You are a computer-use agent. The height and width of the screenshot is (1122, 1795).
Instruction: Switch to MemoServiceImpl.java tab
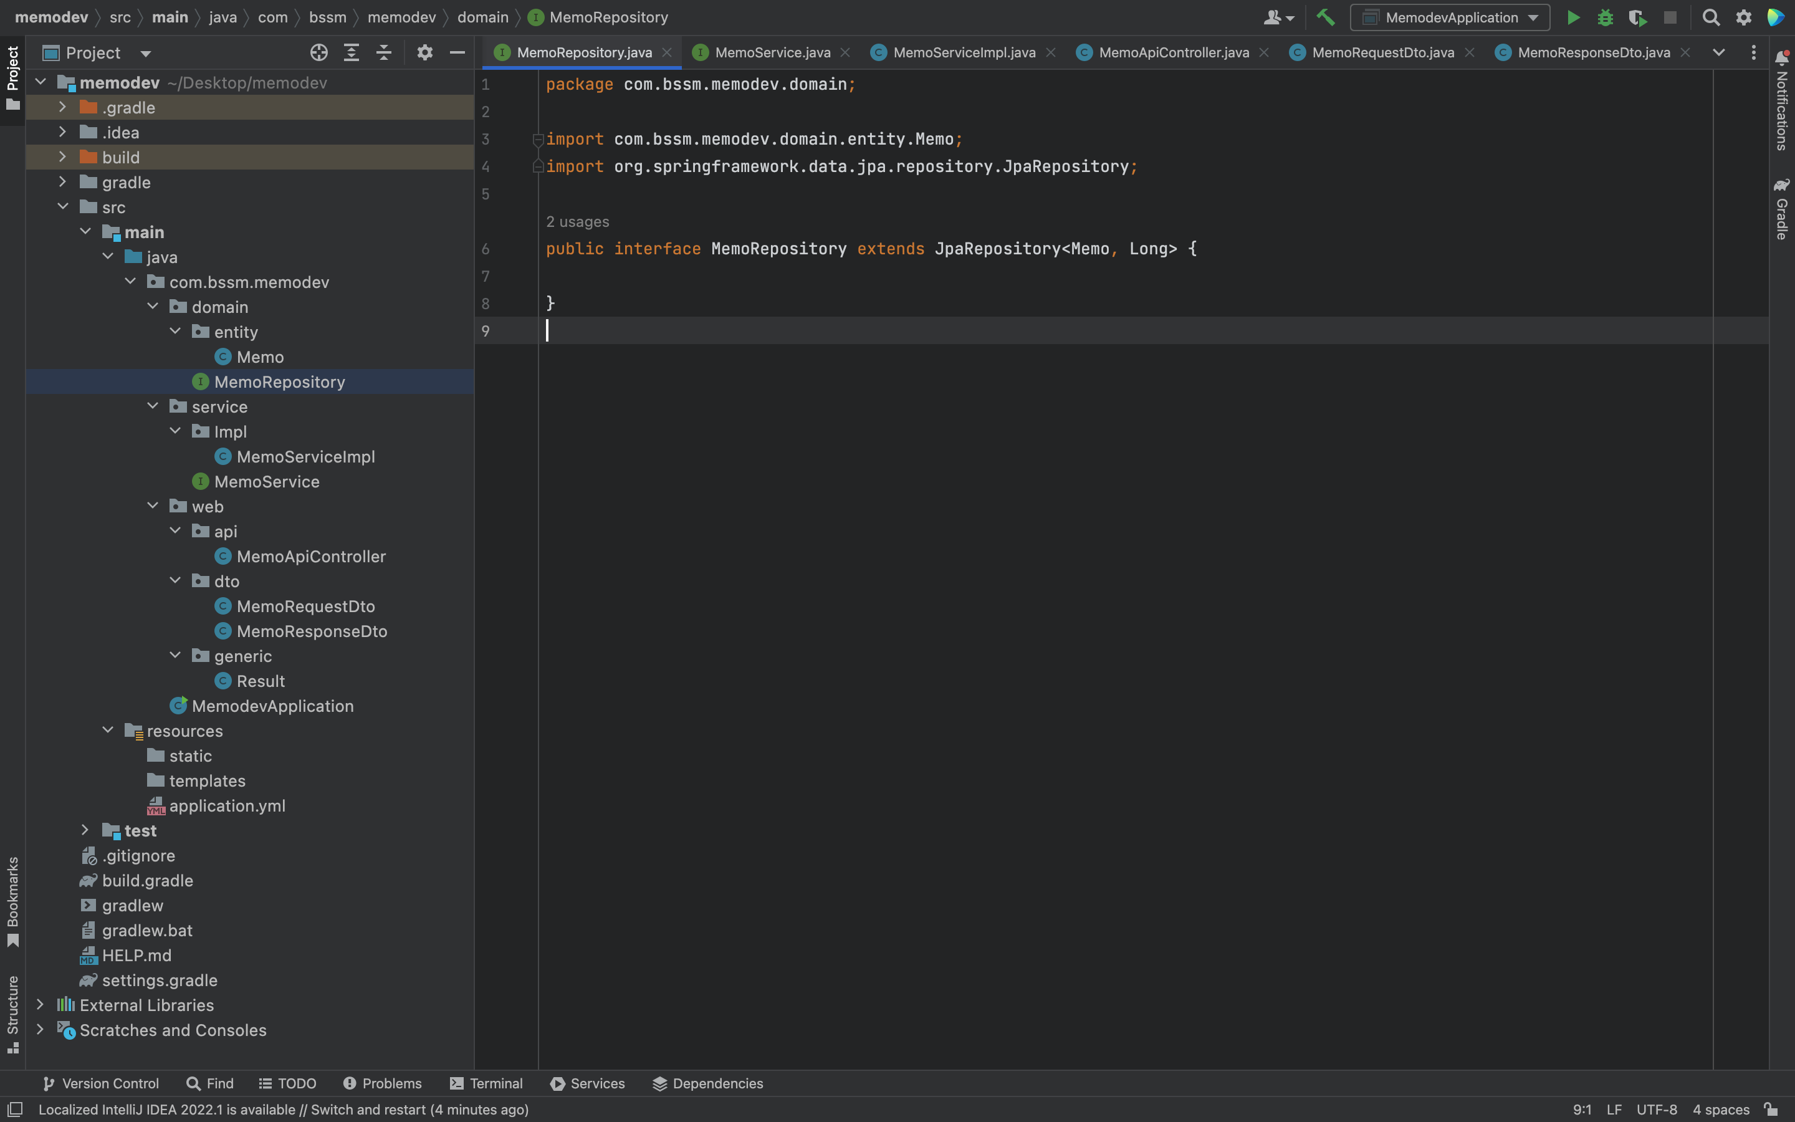coord(964,53)
